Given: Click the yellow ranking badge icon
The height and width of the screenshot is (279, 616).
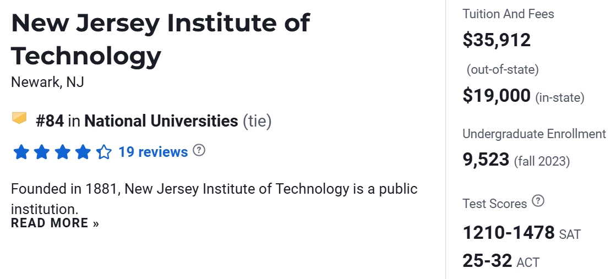Looking at the screenshot, I should tap(19, 118).
